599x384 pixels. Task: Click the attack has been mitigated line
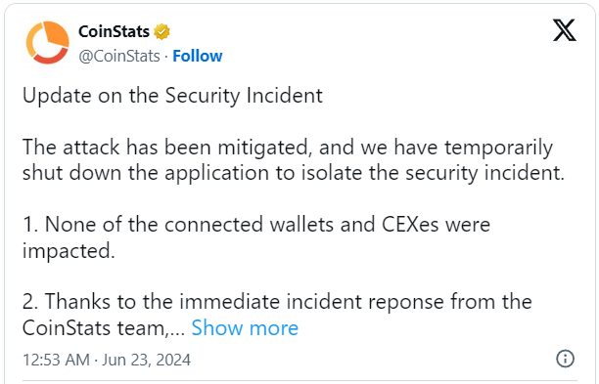pyautogui.click(x=288, y=148)
